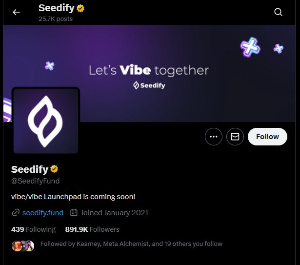Click the verified badge beside profile name
The height and width of the screenshot is (265, 300).
[x=54, y=169]
